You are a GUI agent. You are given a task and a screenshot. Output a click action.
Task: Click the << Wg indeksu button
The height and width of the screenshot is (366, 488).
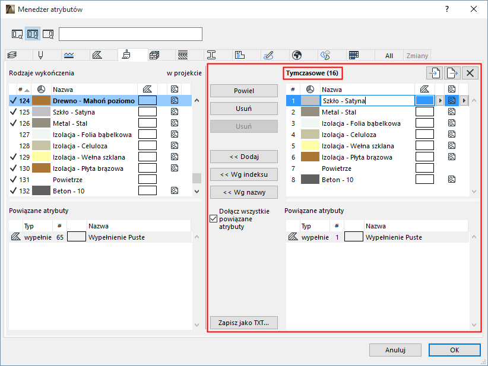(244, 174)
